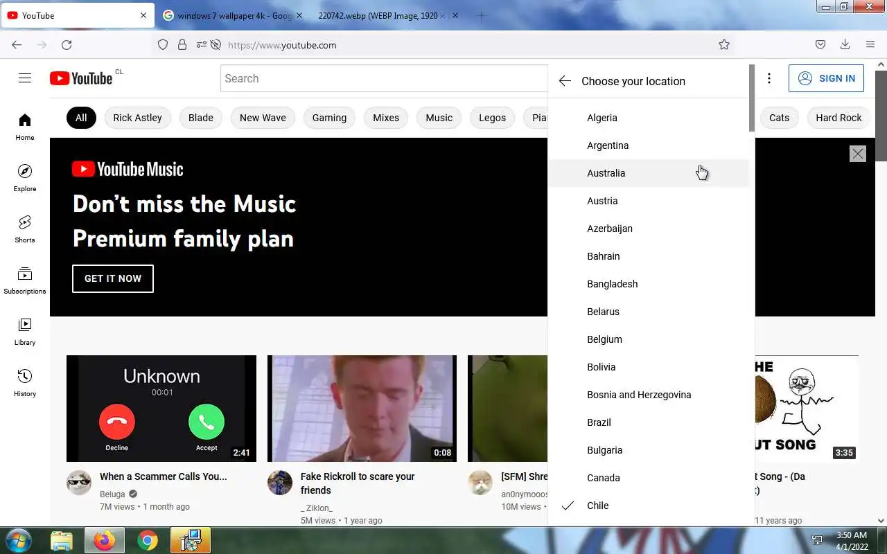The width and height of the screenshot is (887, 554).
Task: Open Shorts in the sidebar
Action: pos(25,230)
